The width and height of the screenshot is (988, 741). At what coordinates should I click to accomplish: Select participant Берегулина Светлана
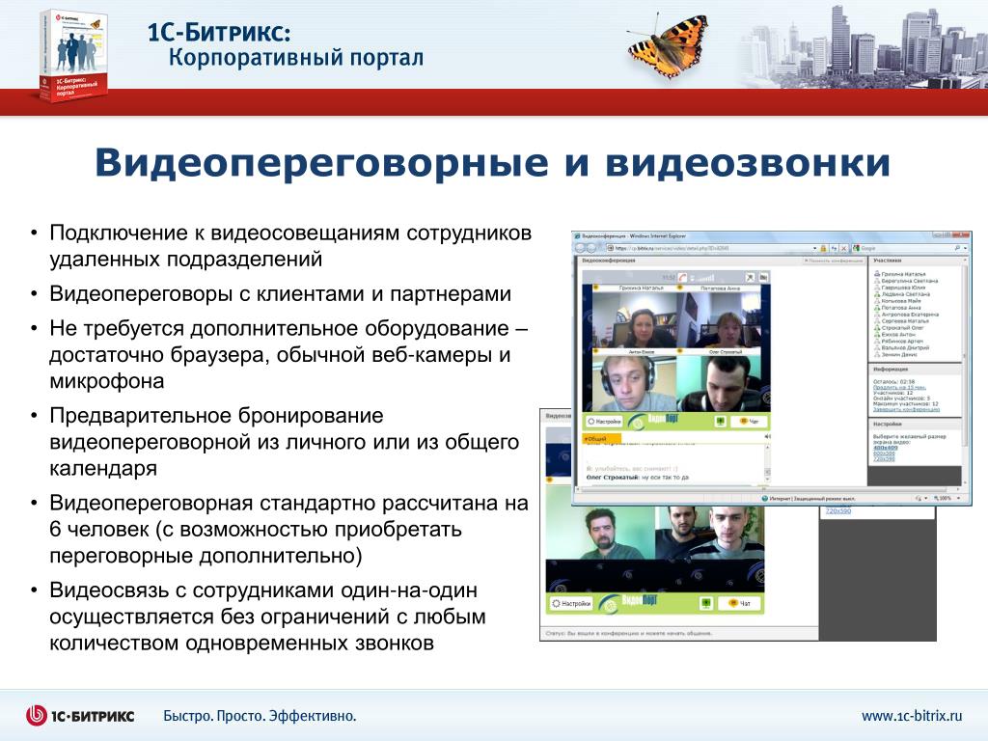click(x=905, y=281)
